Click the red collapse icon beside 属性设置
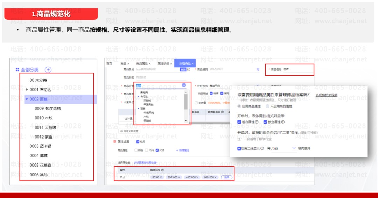Image resolution: width=378 pixels, height=198 pixels. click(115, 142)
